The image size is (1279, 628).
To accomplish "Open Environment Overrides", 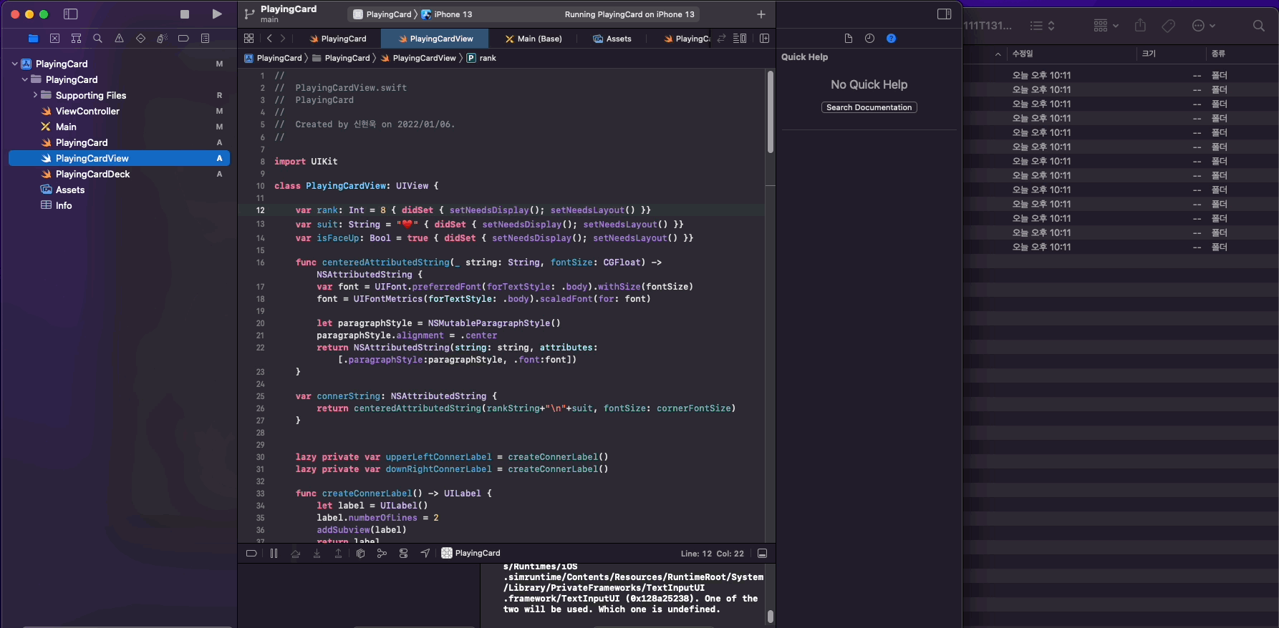I will click(403, 554).
